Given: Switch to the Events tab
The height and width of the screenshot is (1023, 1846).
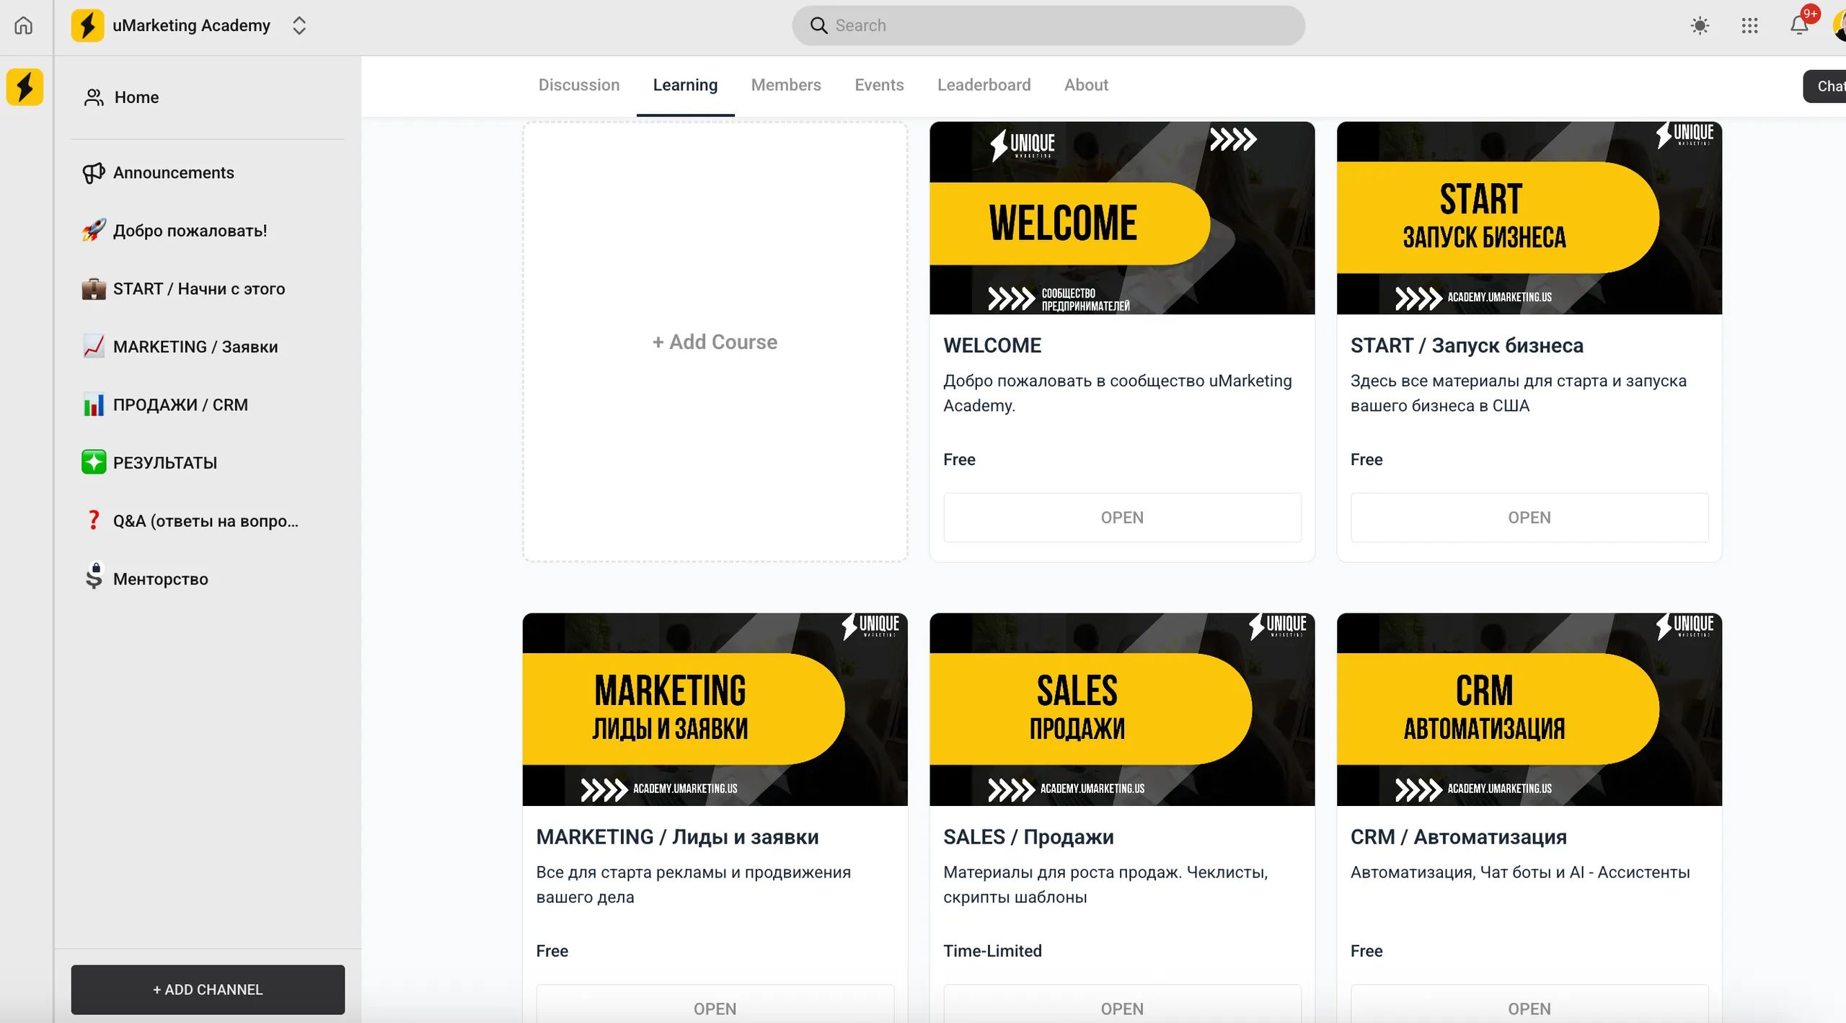Looking at the screenshot, I should 879,85.
